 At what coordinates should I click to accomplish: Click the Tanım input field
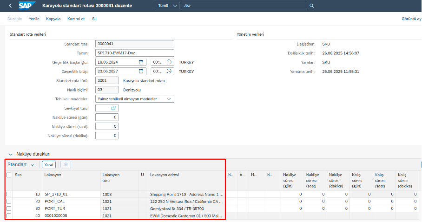pyautogui.click(x=134, y=53)
